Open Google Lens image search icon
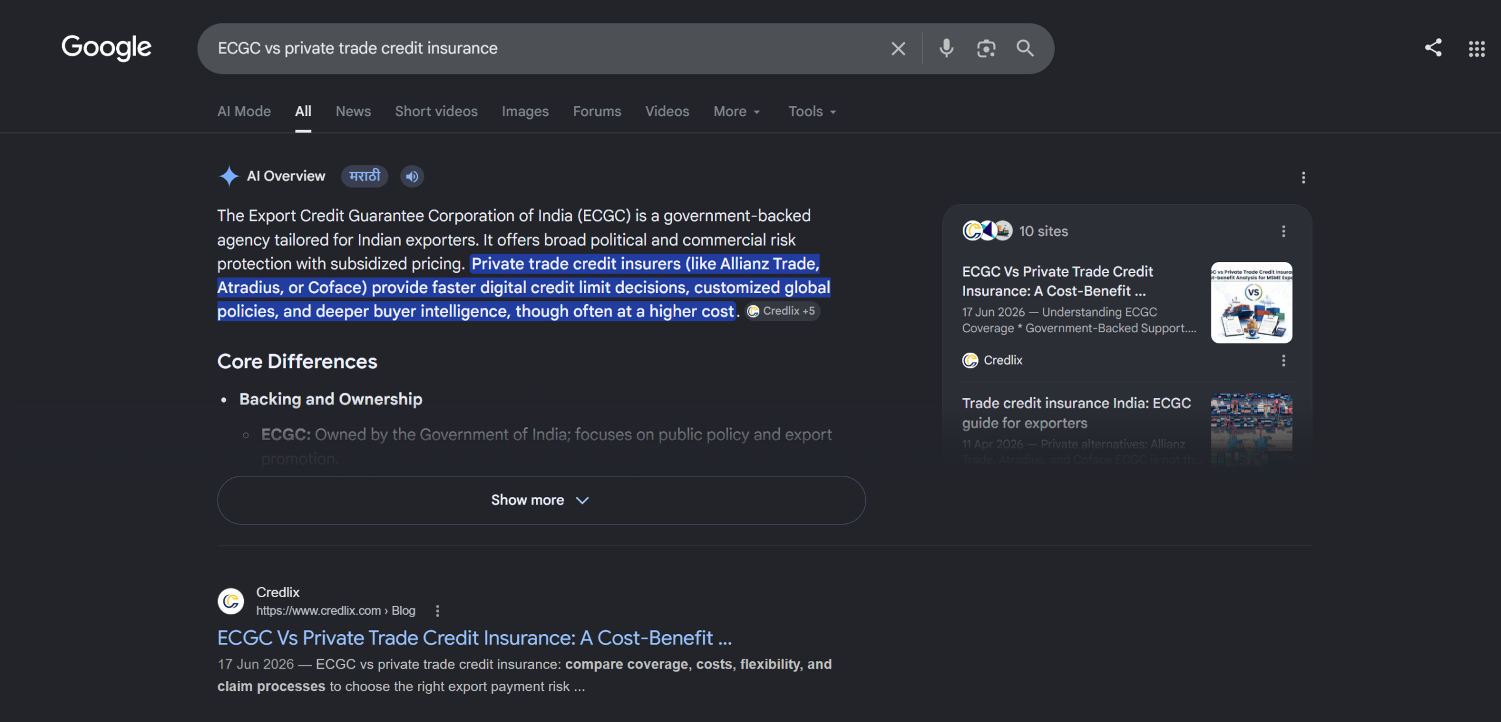The width and height of the screenshot is (1501, 722). [986, 49]
